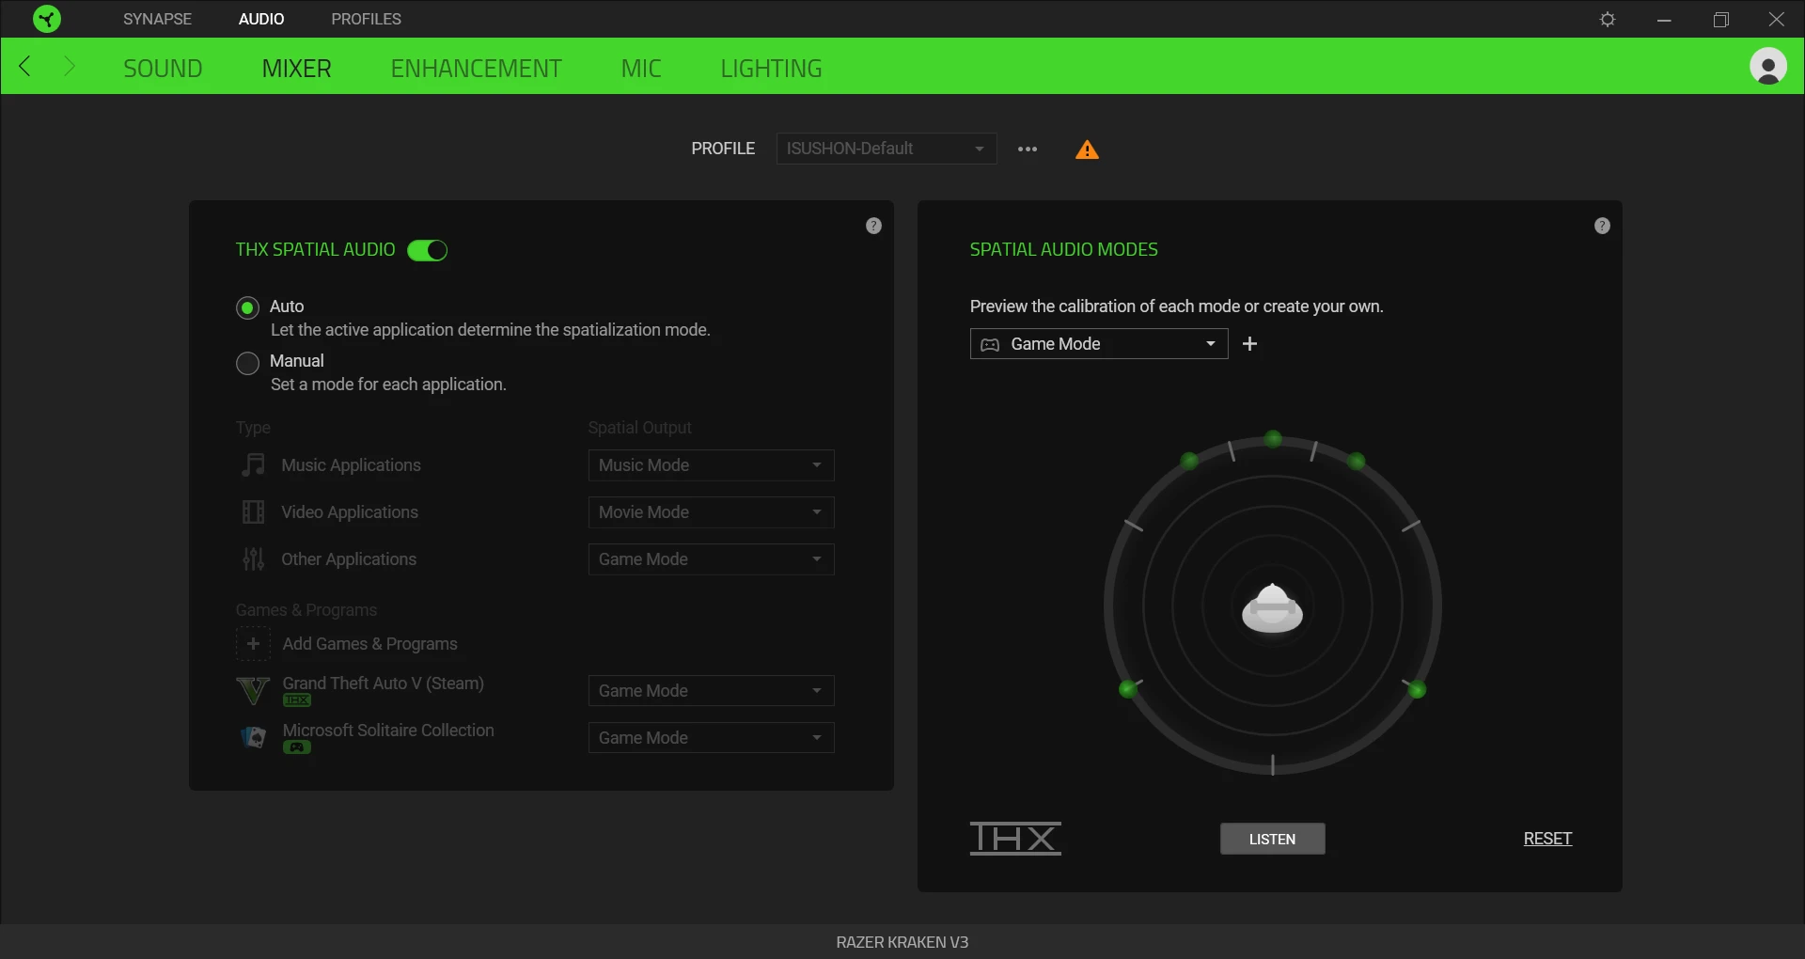Screen dimensions: 1805x959
Task: Click Microsoft Solitaire Collection entry
Action: [388, 731]
